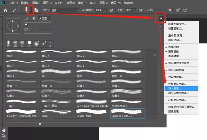Choose the 雪花 brush preset
Screen dimensions: 207x140
(x=57, y=74)
